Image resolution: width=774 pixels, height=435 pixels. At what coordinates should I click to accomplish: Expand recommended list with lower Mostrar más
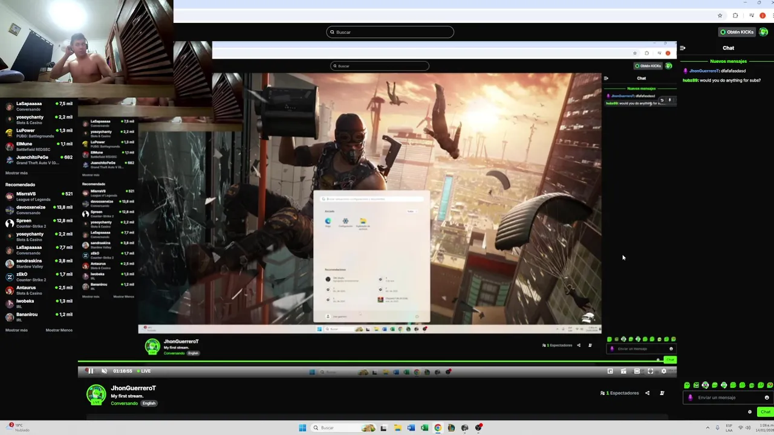tap(16, 330)
